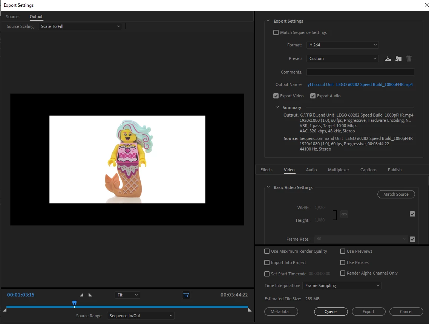Click the Delete Preset trash icon

click(x=409, y=58)
